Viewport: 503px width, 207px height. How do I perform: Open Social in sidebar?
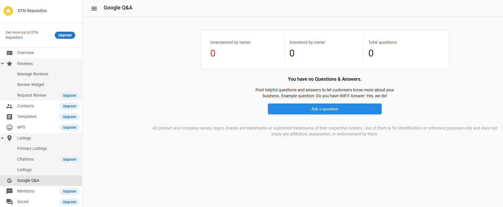pyautogui.click(x=23, y=202)
